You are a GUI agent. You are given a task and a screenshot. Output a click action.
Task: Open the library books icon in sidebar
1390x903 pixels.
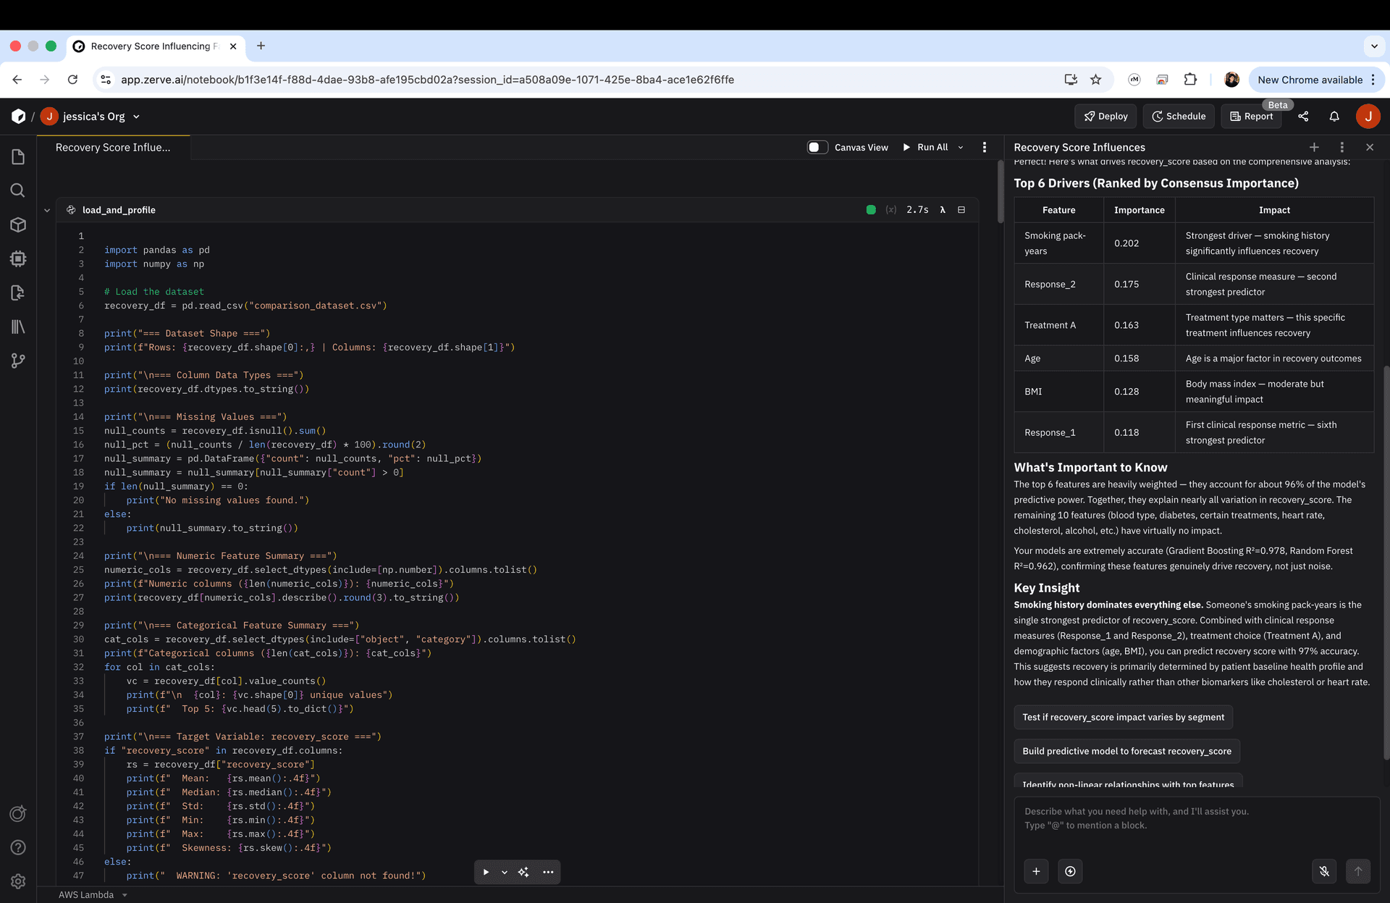click(18, 327)
